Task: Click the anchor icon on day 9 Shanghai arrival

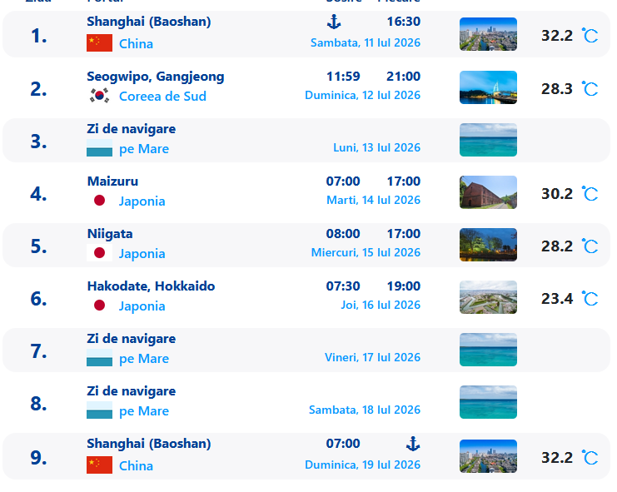Action: coord(413,444)
